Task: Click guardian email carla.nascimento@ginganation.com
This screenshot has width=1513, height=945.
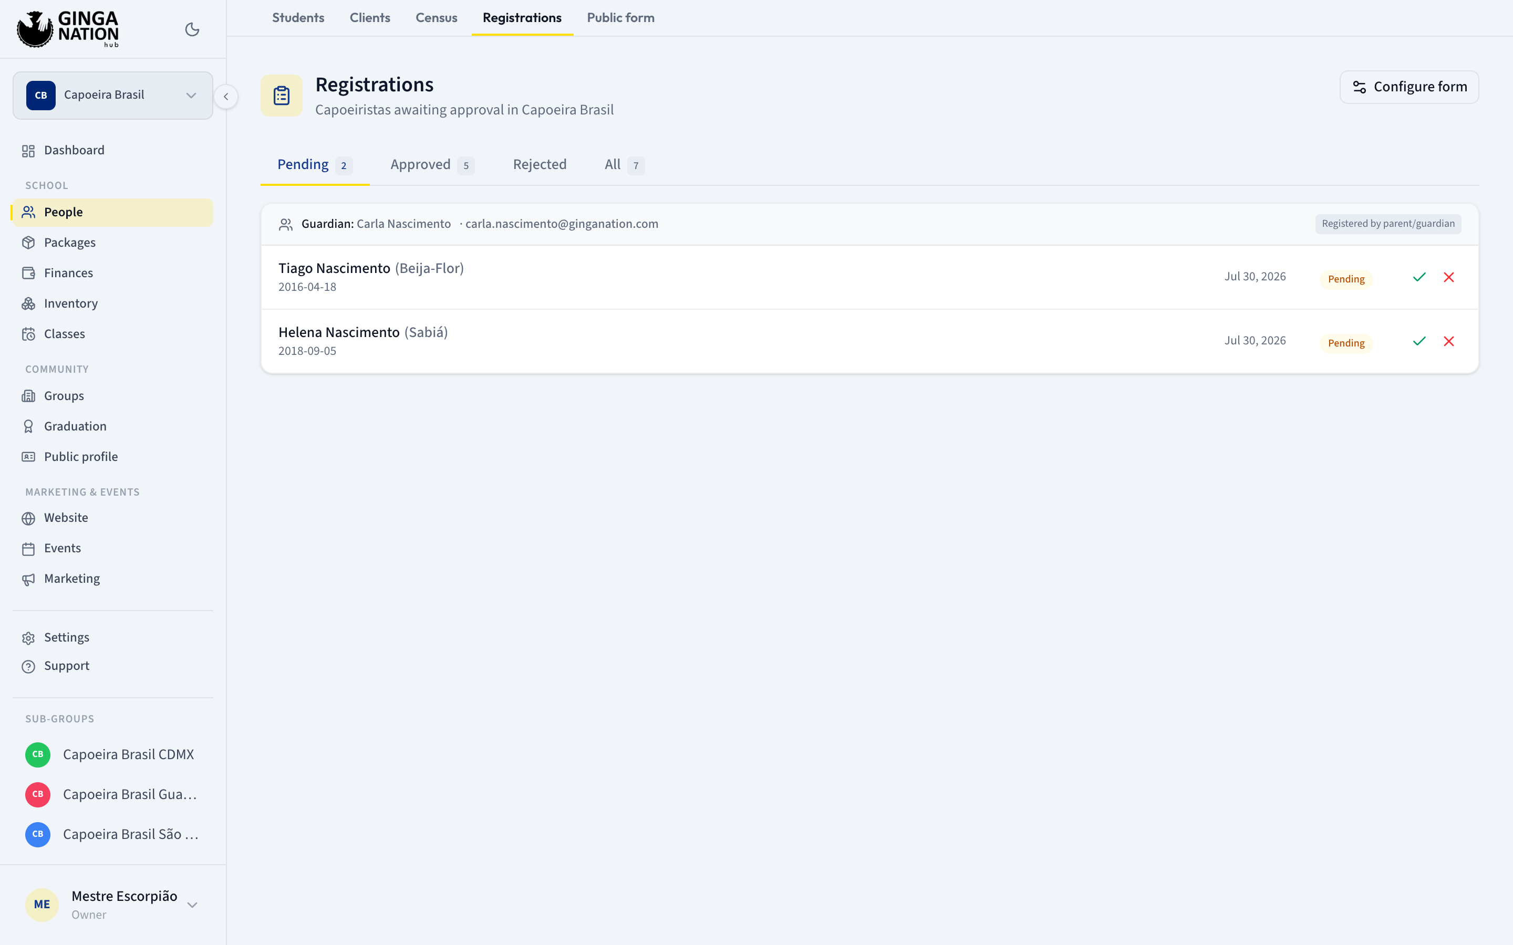Action: pos(562,224)
